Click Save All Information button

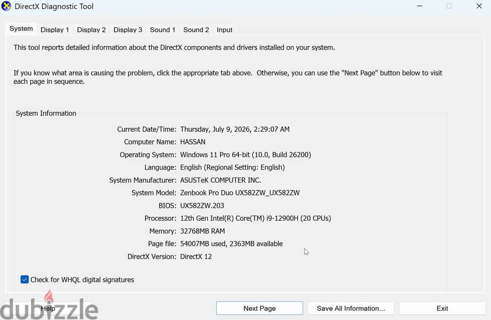(x=351, y=308)
